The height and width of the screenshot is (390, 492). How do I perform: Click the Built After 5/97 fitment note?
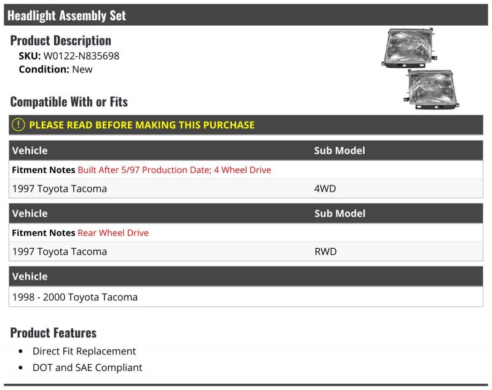pos(174,170)
